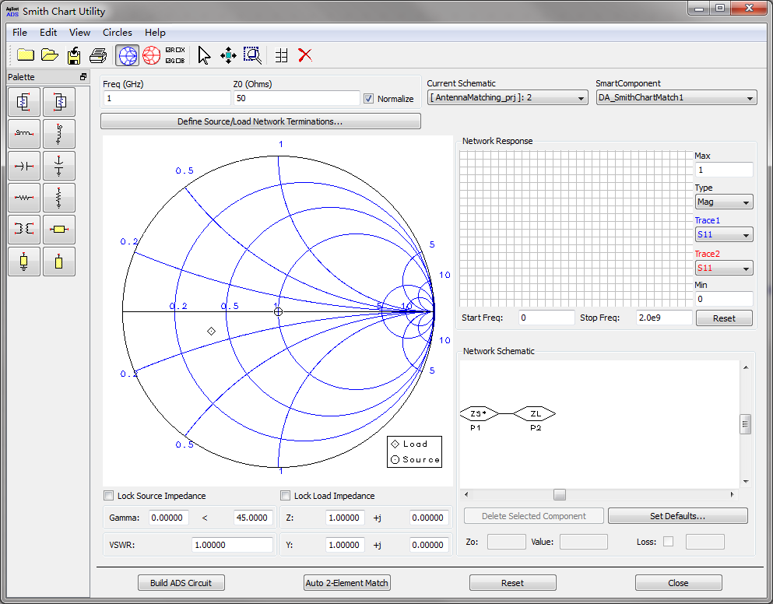Select the ZL block in Network Schematic
This screenshot has height=604, width=773.
(x=536, y=413)
